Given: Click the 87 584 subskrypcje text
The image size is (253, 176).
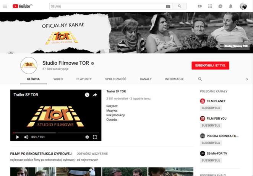Looking at the screenshot, I should 55,69.
